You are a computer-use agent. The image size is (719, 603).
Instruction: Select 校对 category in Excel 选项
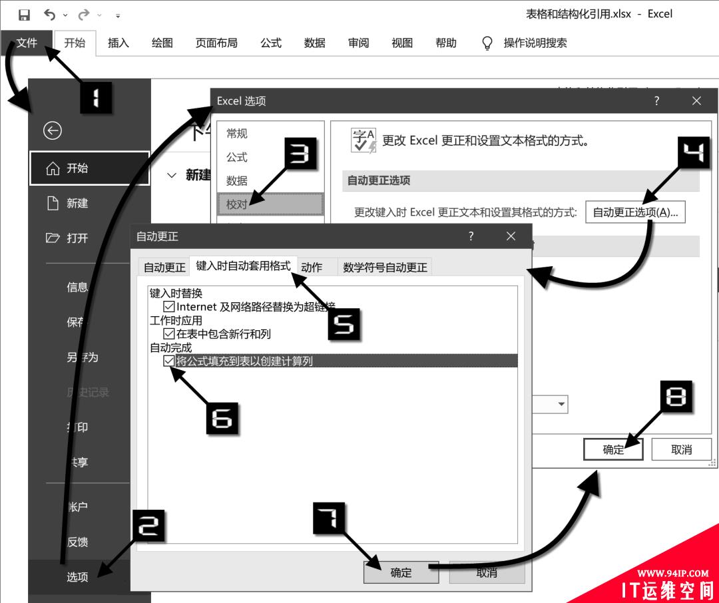coord(270,204)
